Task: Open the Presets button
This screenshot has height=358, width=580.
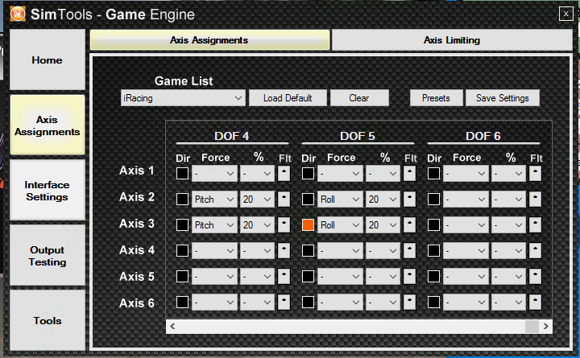Action: (436, 98)
